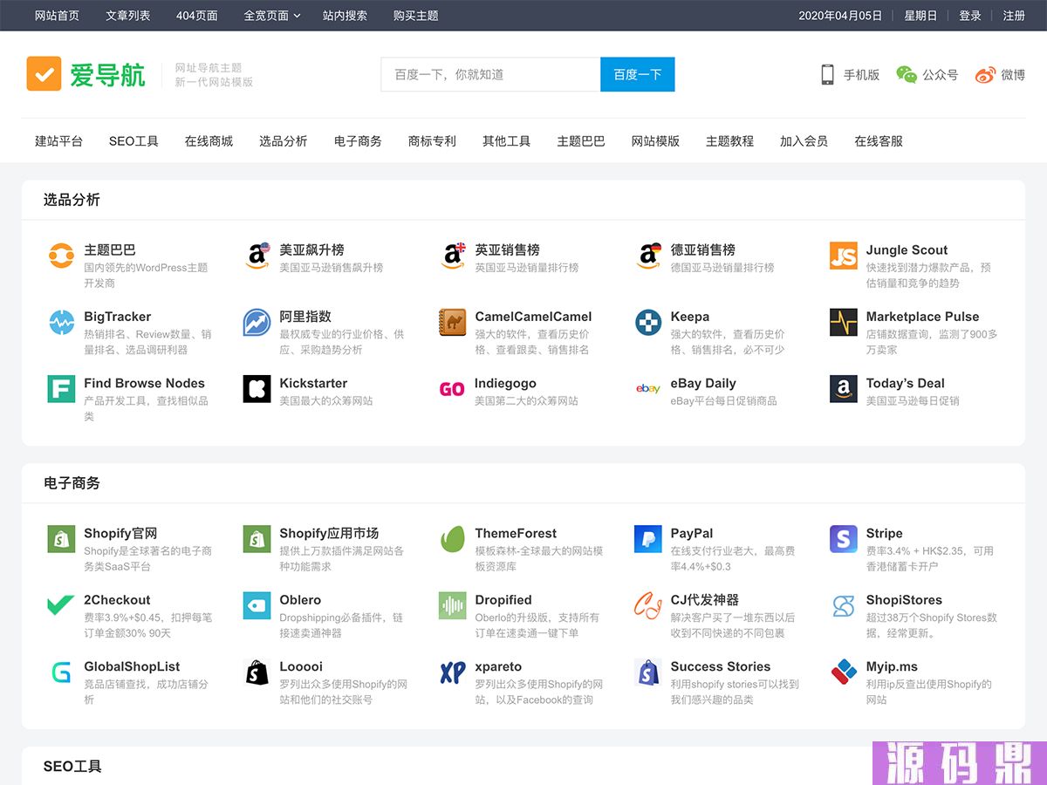Select the 建站平台 navigation category
Screen dimensions: 1047x785
point(59,141)
